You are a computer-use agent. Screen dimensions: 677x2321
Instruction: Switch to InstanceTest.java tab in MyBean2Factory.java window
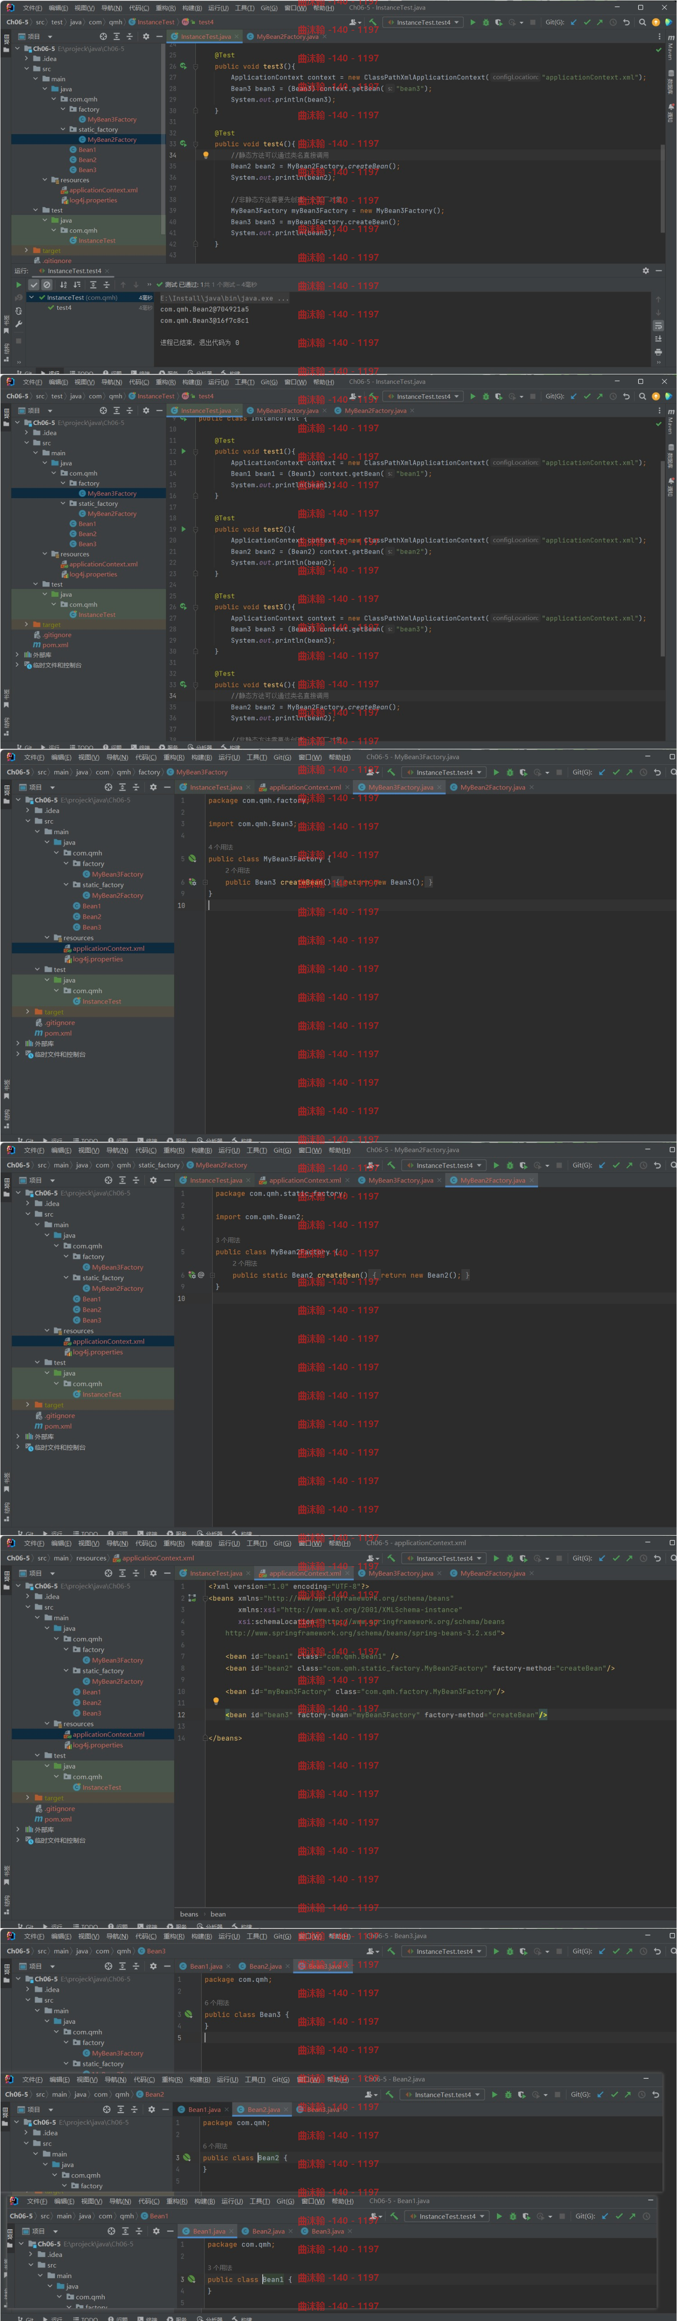216,1179
